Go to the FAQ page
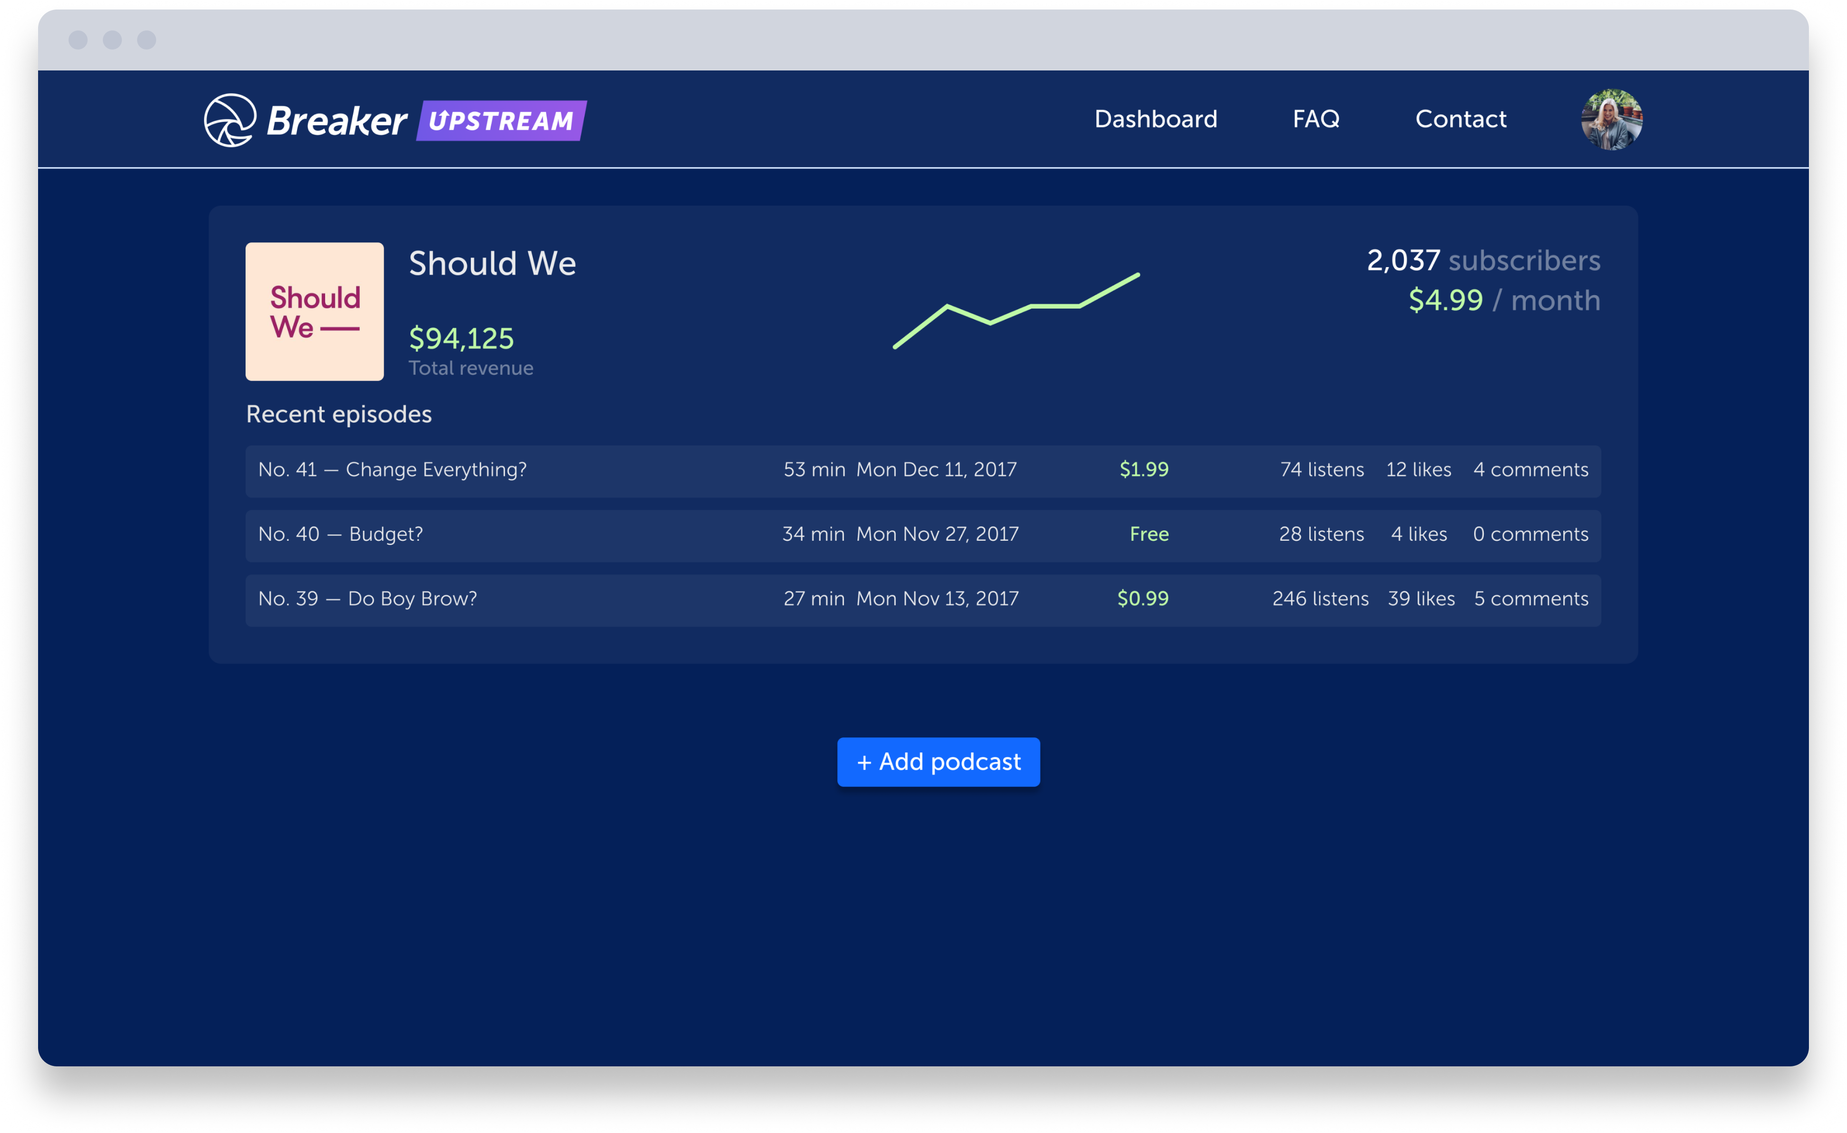Viewport: 1847px width, 1133px height. coord(1316,119)
